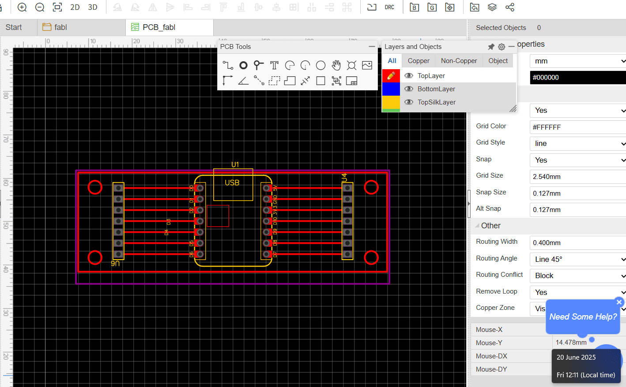
Task: Select the Track routing tool
Action: 228,66
